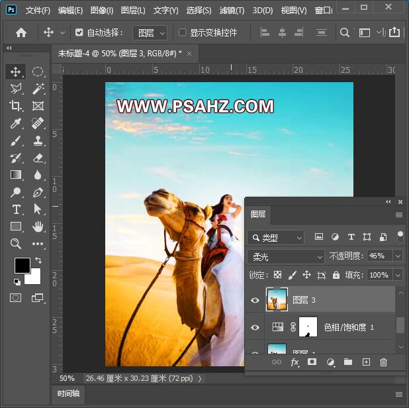Create new fill or adjustment layer

point(330,362)
